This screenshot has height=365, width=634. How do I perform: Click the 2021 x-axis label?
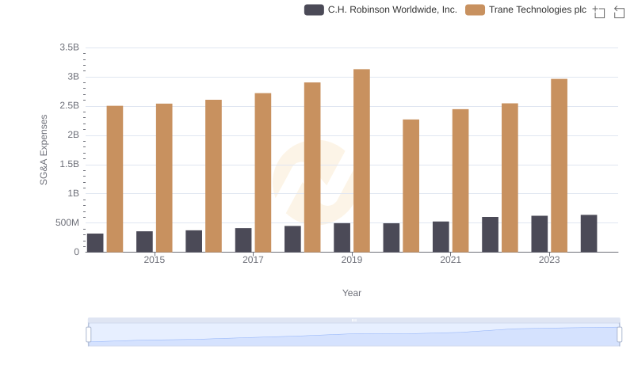pyautogui.click(x=450, y=260)
